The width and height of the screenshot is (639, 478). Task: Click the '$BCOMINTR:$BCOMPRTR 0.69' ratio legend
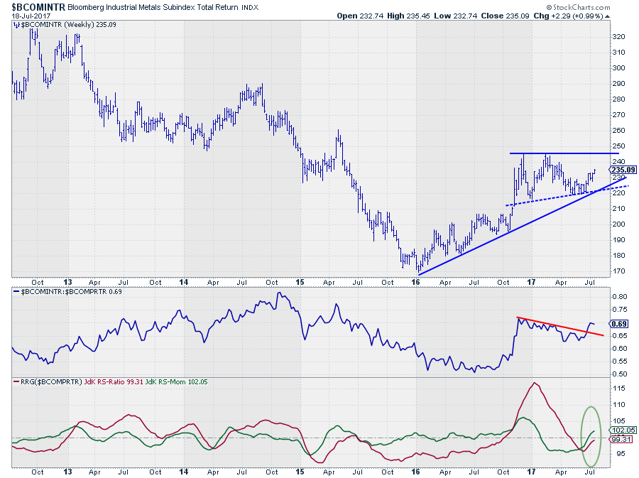point(71,292)
